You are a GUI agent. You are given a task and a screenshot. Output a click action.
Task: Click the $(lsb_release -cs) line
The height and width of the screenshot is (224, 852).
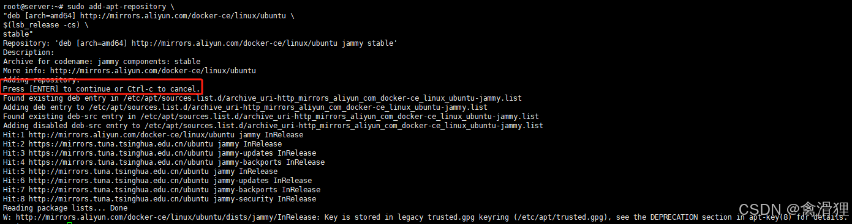tap(46, 25)
